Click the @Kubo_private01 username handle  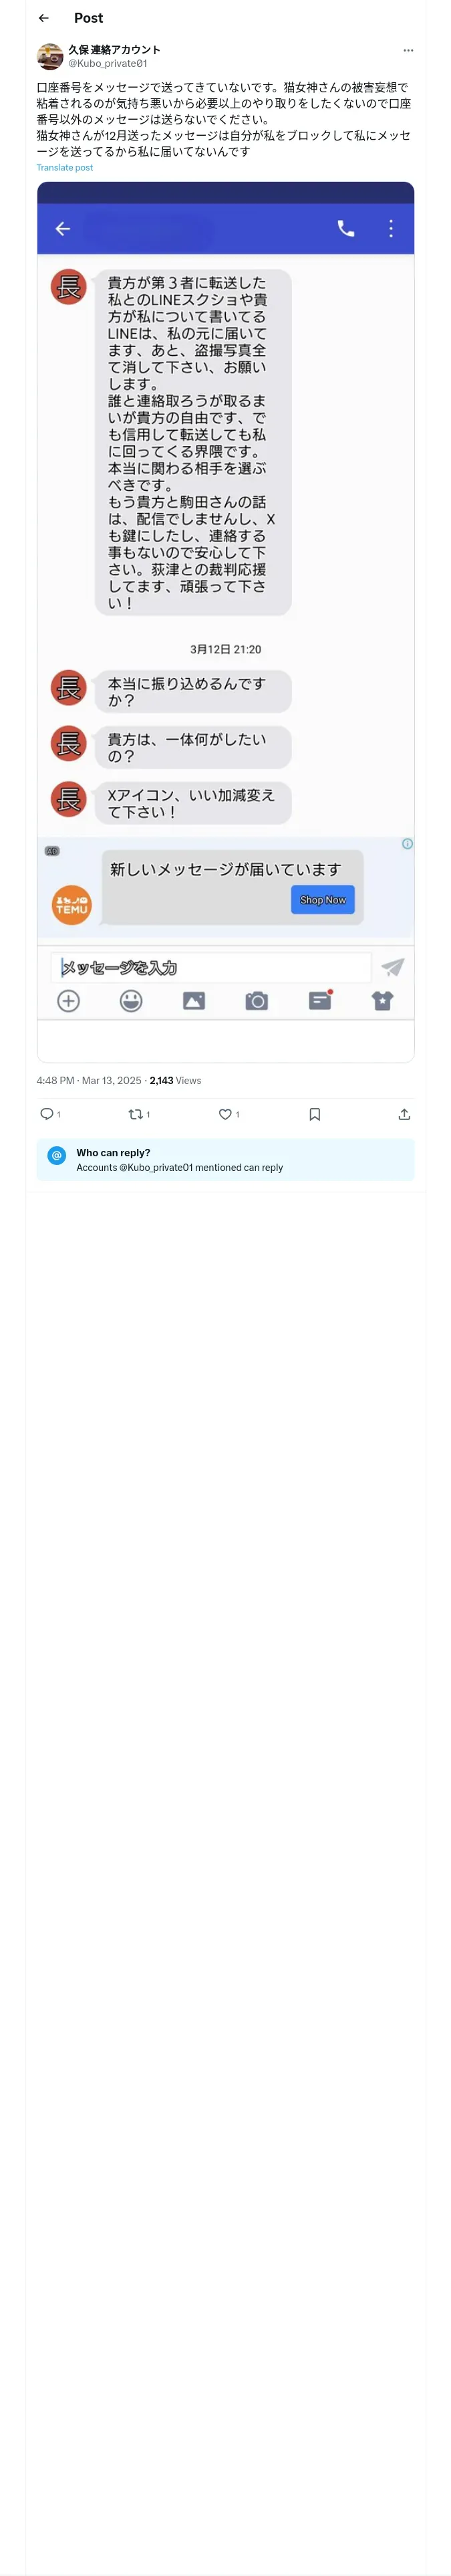[x=107, y=63]
